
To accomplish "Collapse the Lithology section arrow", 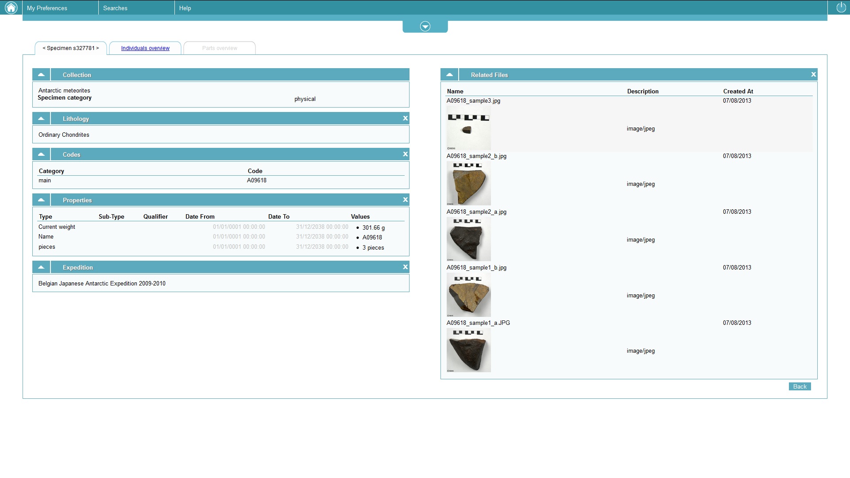I will click(x=41, y=118).
